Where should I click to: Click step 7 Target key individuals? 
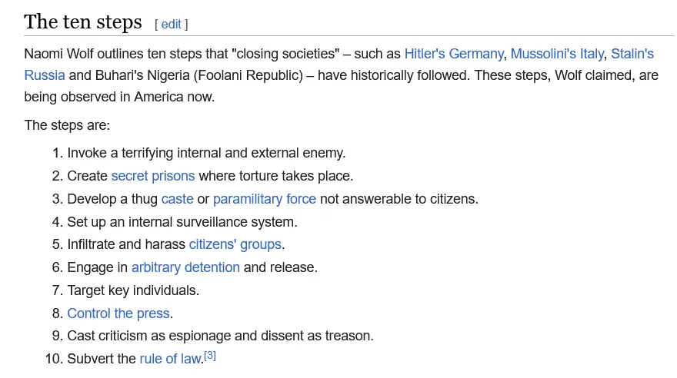tap(133, 290)
